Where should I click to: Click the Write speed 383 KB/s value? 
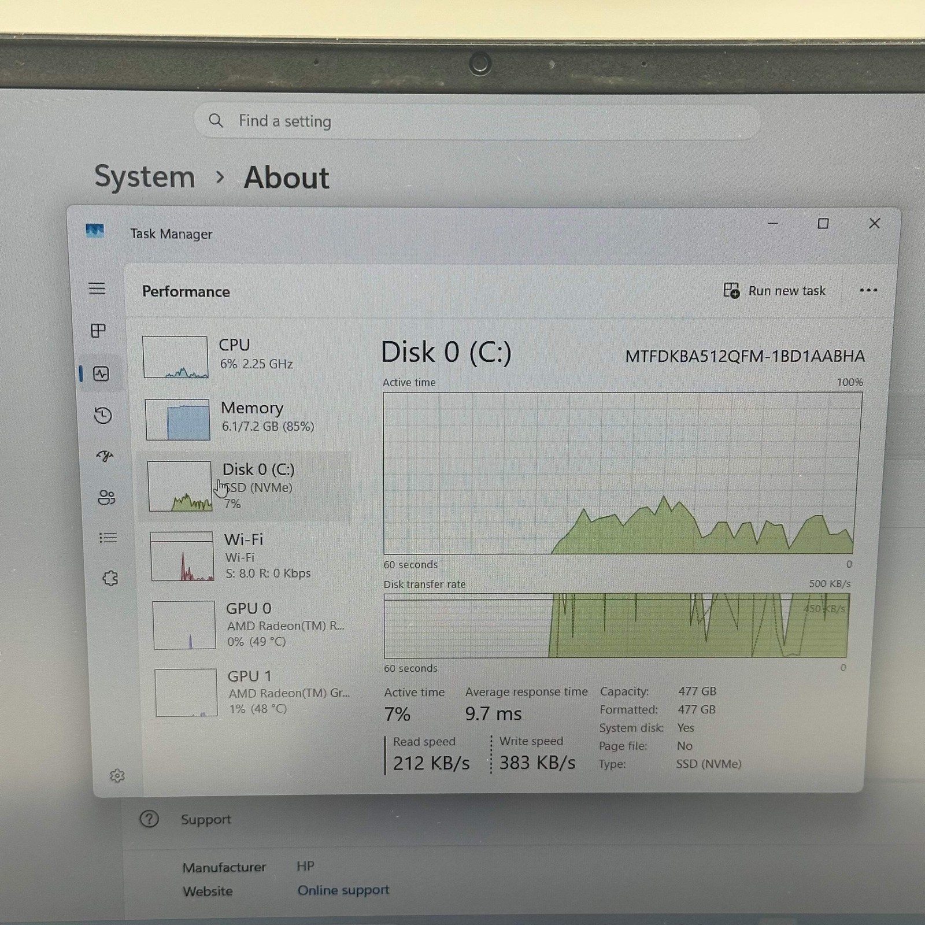[537, 763]
